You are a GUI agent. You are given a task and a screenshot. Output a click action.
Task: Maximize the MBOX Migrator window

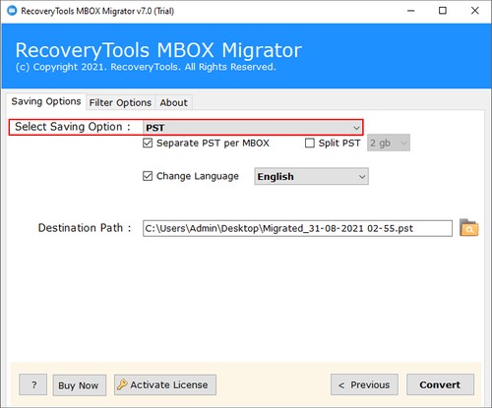click(443, 11)
